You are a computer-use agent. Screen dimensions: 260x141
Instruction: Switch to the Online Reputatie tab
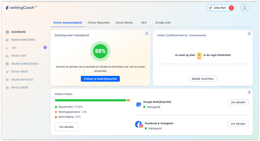(99, 23)
